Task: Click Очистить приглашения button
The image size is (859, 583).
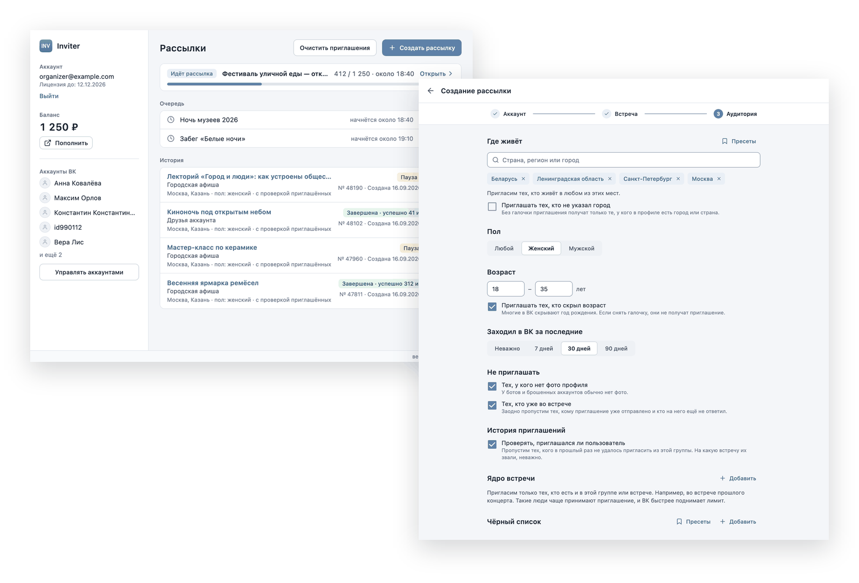Action: 335,47
